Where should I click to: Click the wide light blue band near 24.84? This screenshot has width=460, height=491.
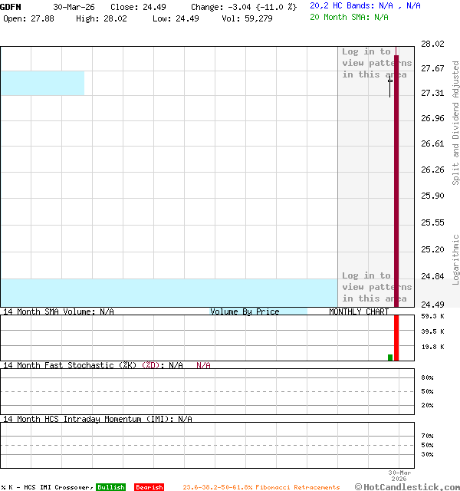tap(169, 292)
